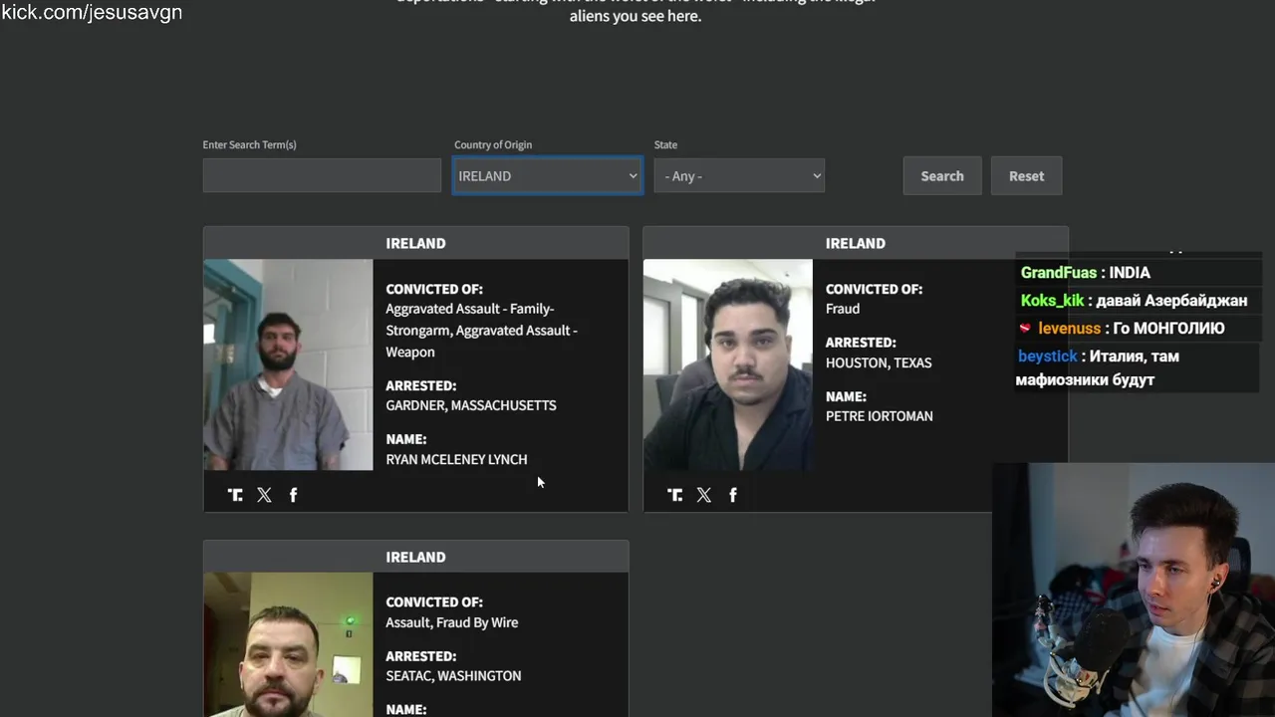Share Petre Iortoman card on Facebook

pyautogui.click(x=733, y=495)
